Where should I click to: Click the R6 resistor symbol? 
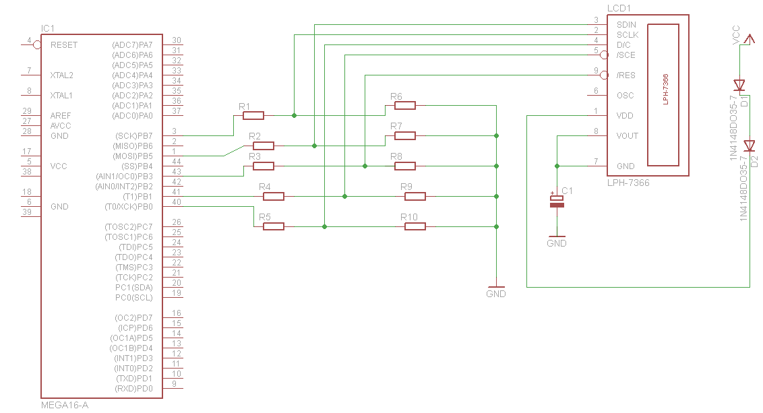point(405,105)
